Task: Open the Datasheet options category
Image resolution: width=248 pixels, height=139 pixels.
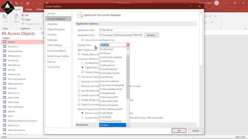Action: (x=58, y=24)
